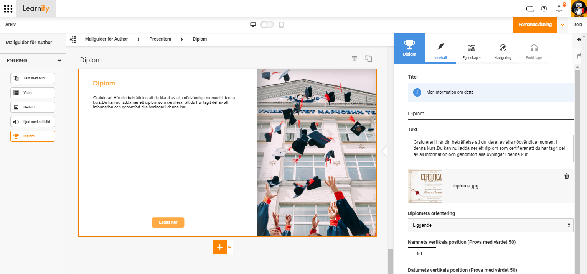Image resolution: width=587 pixels, height=274 pixels.
Task: Open the help question mark icon
Action: 544,9
